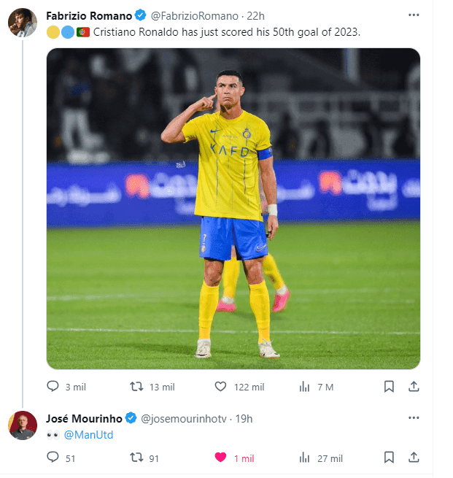Viewport: 453px width, 478px height.
Task: Like Fabrizio Romano's tweet
Action: click(220, 387)
